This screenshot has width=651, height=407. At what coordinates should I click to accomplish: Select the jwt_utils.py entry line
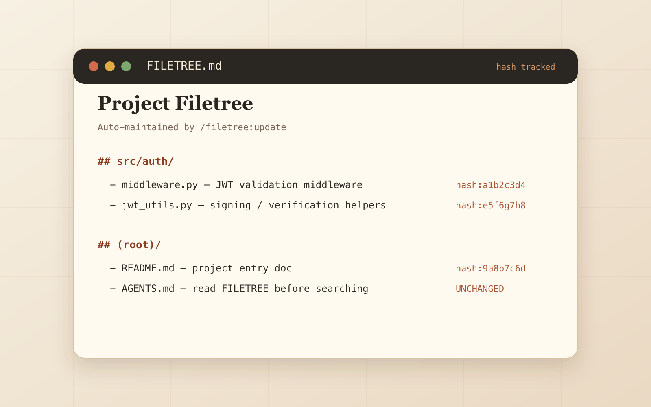[248, 206]
